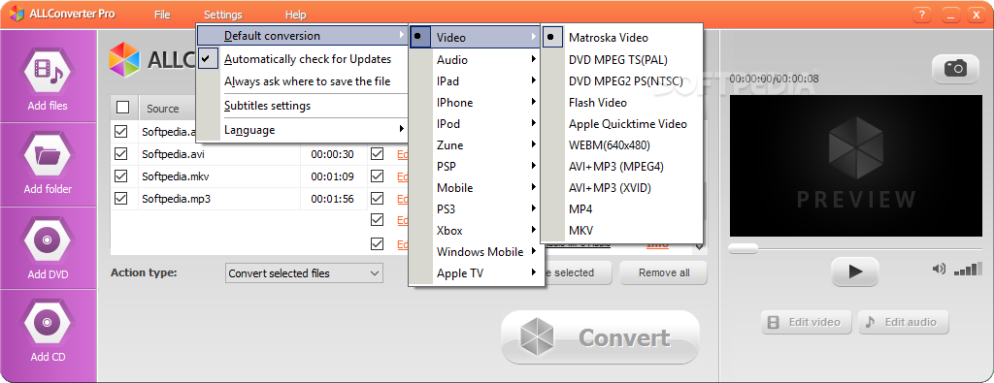Select Apple Quicktime Video format
Viewport: 994px width, 383px height.
(x=622, y=124)
